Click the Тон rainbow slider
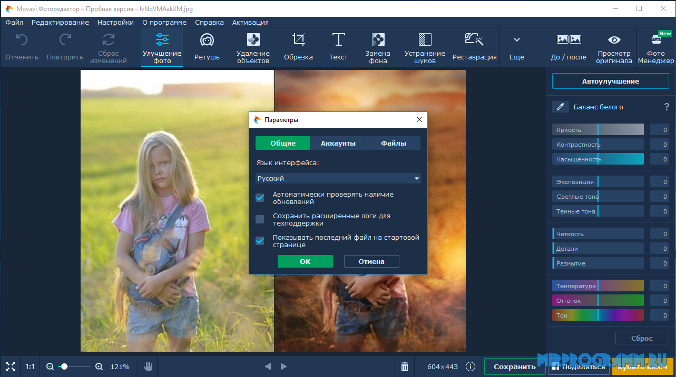The image size is (676, 377). [x=598, y=315]
